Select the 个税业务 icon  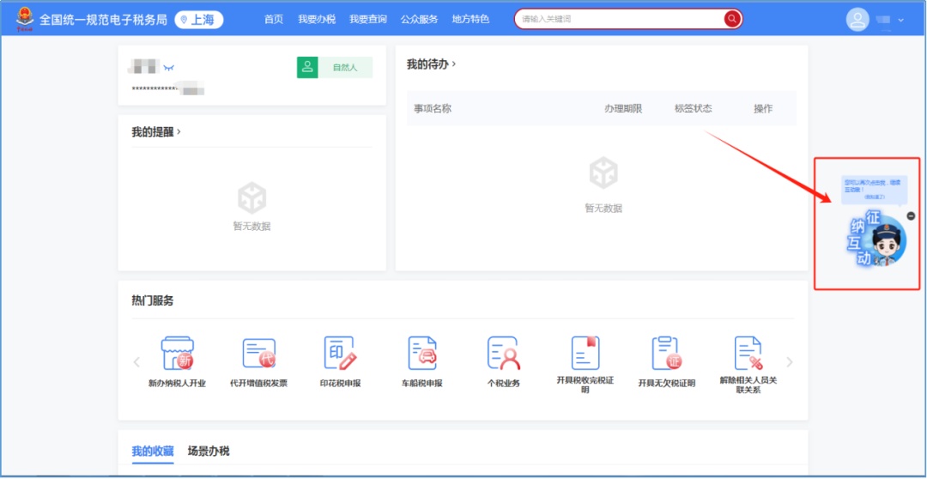(503, 354)
